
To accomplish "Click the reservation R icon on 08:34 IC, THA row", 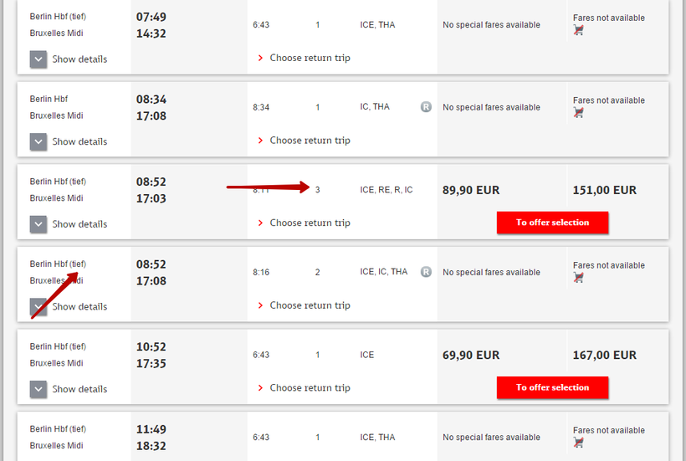I will coord(426,107).
